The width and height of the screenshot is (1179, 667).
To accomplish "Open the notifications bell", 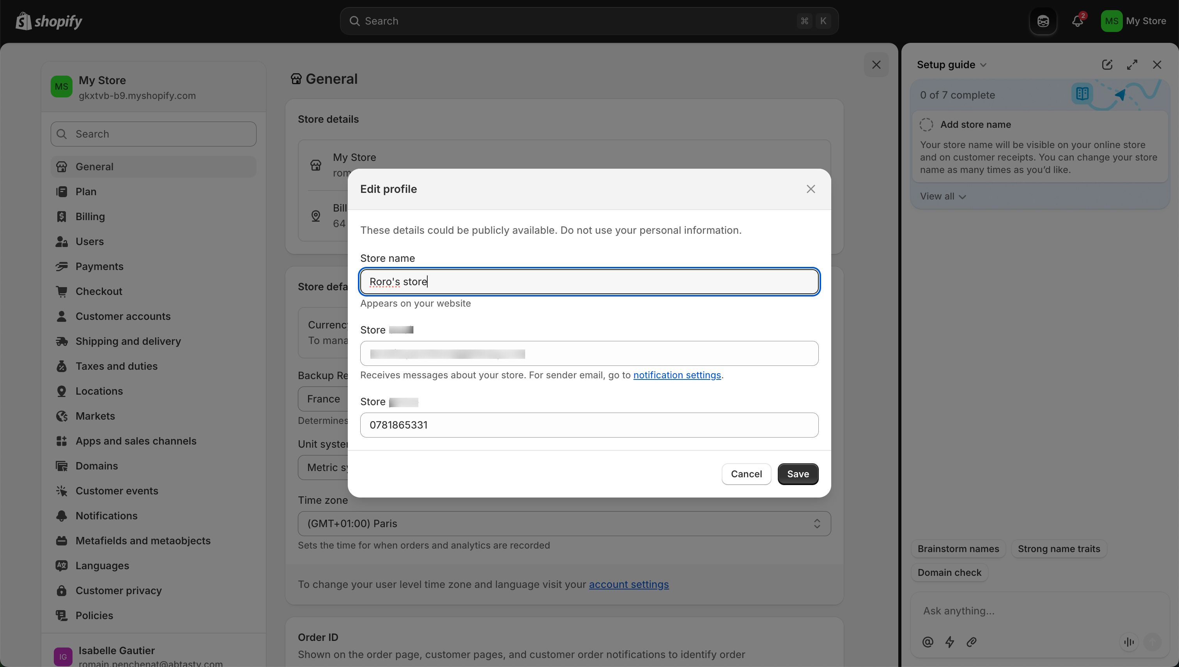I will tap(1077, 21).
